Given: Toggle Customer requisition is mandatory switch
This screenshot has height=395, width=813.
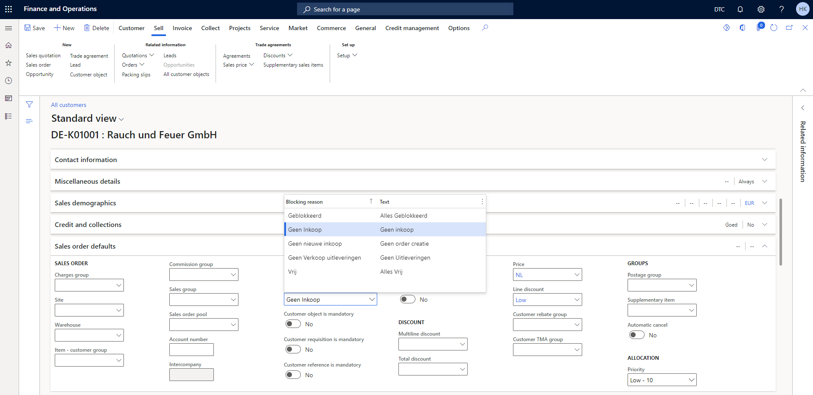Looking at the screenshot, I should 293,350.
